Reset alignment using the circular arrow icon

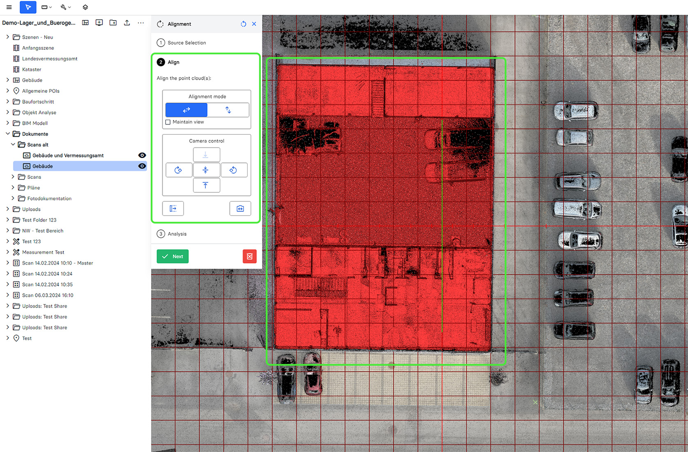point(243,24)
